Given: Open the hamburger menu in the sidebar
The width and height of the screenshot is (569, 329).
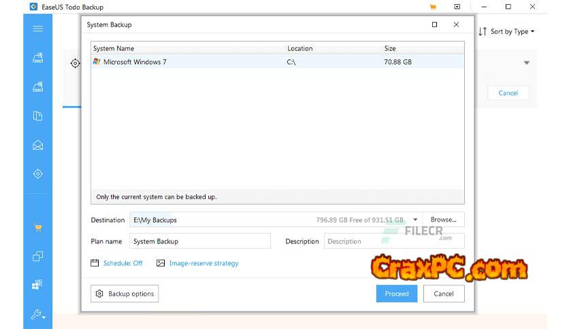Looking at the screenshot, I should coord(37,29).
